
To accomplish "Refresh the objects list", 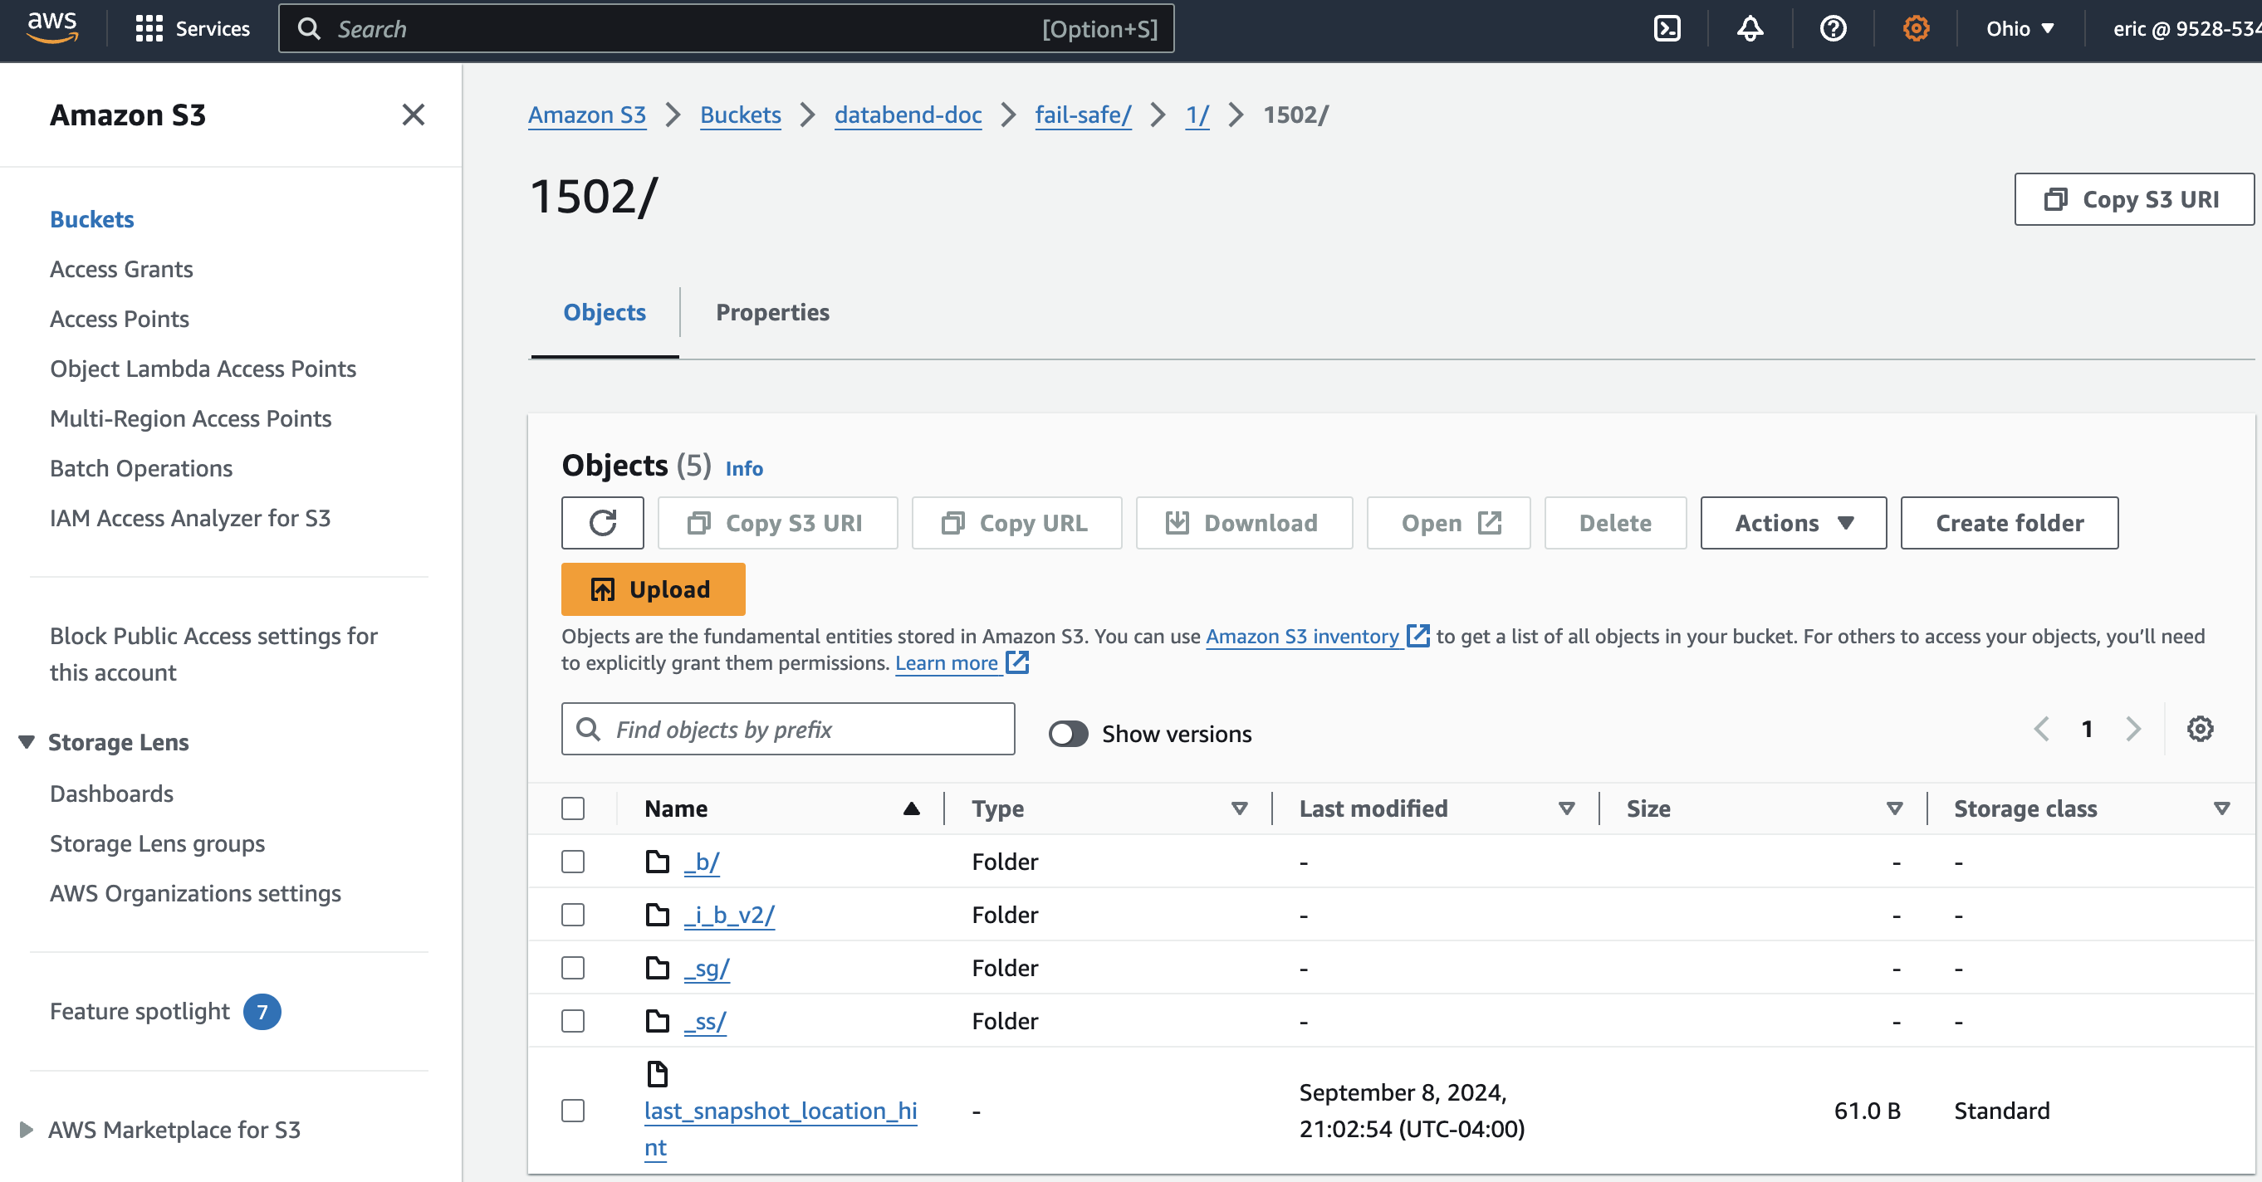I will (602, 523).
